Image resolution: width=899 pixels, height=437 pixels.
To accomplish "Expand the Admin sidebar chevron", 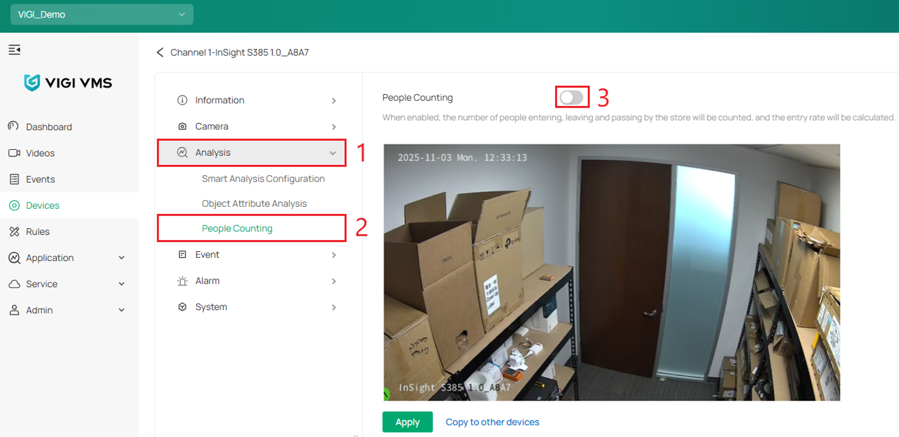I will coord(121,310).
